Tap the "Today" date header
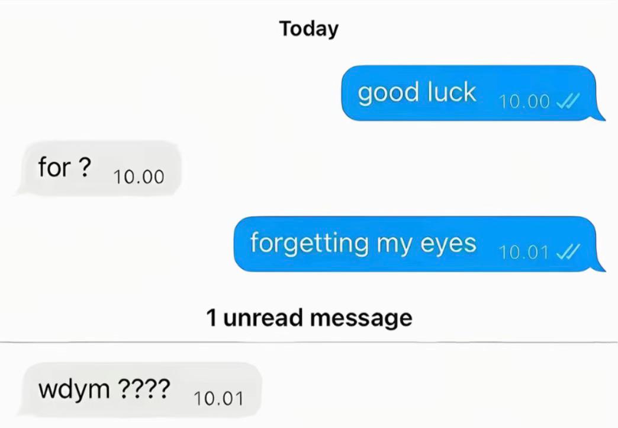This screenshot has height=428, width=618. pos(309,29)
